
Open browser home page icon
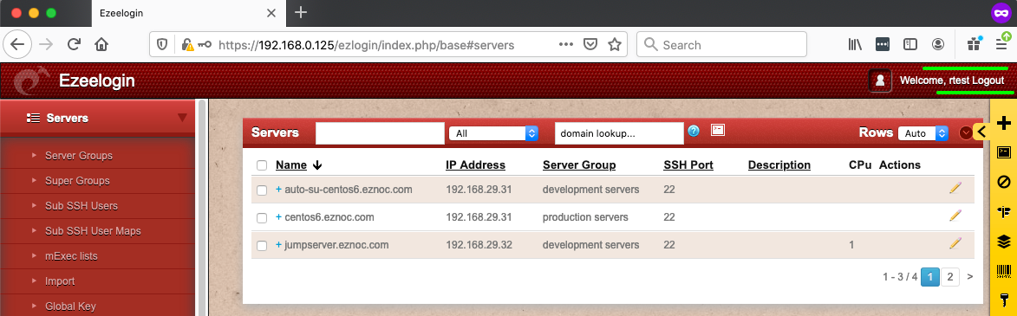pos(101,45)
